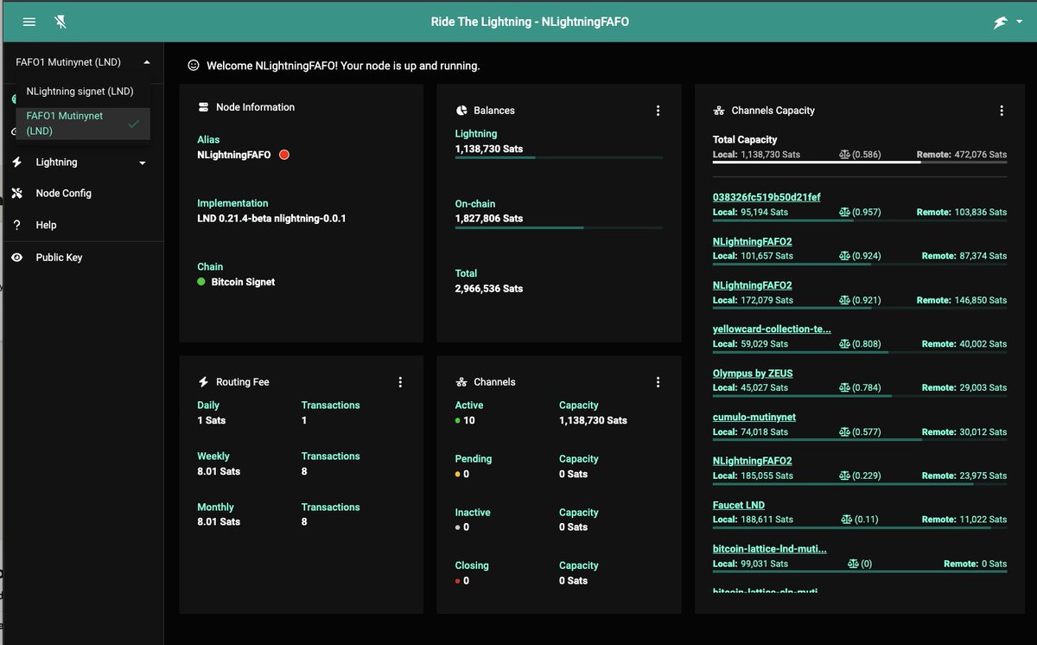The width and height of the screenshot is (1037, 645).
Task: Open the Faucet LND channel link
Action: [x=739, y=505]
